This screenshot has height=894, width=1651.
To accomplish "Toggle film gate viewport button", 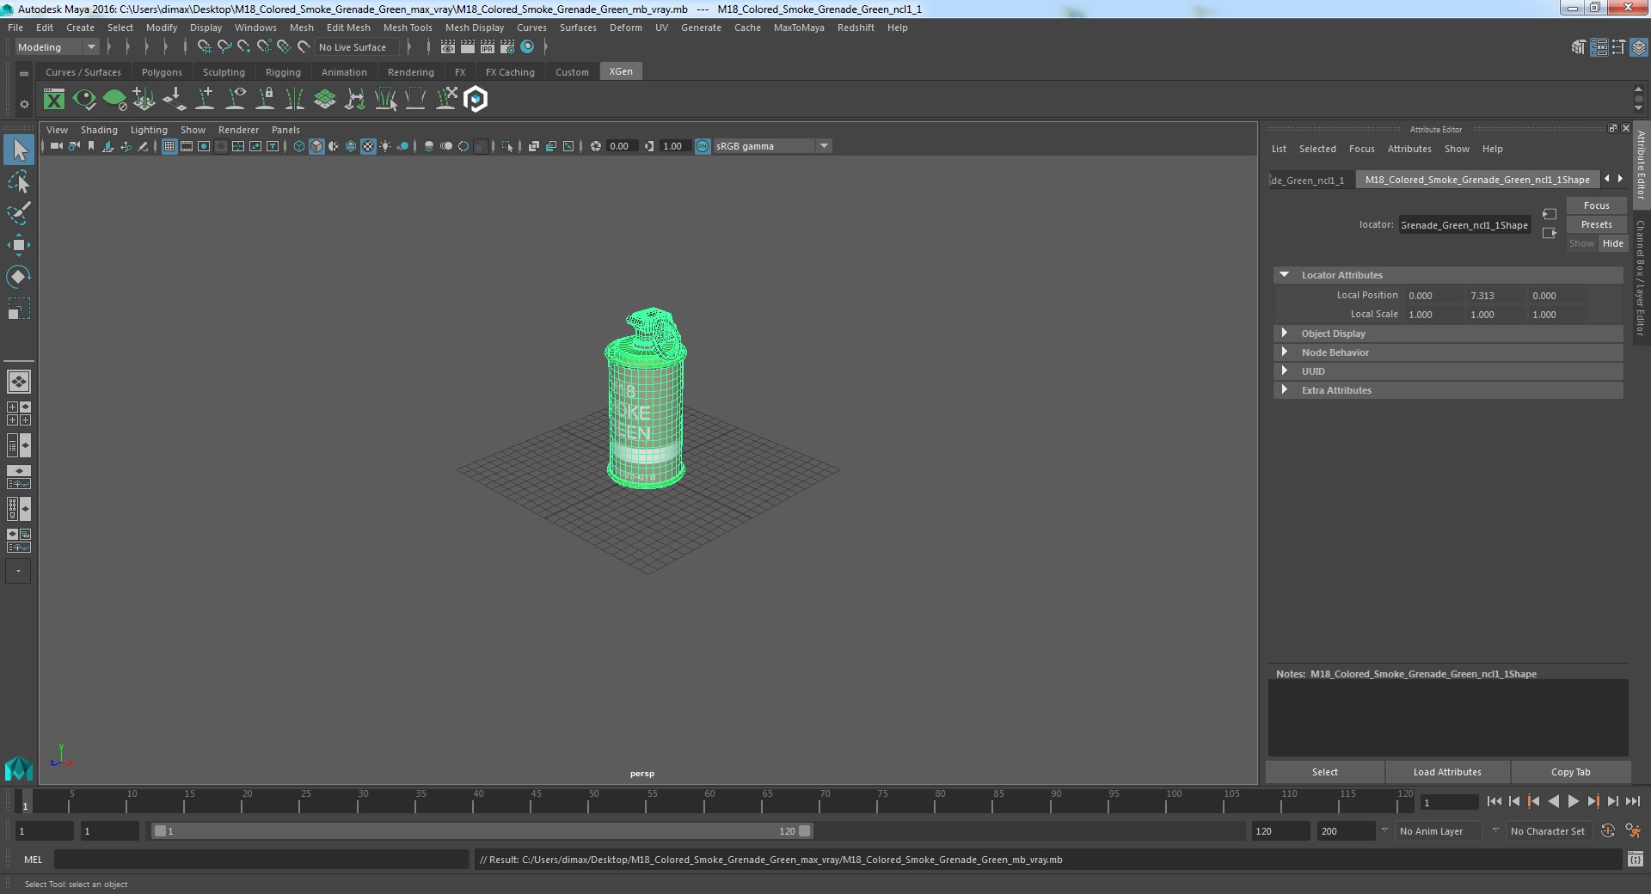I will pos(187,146).
